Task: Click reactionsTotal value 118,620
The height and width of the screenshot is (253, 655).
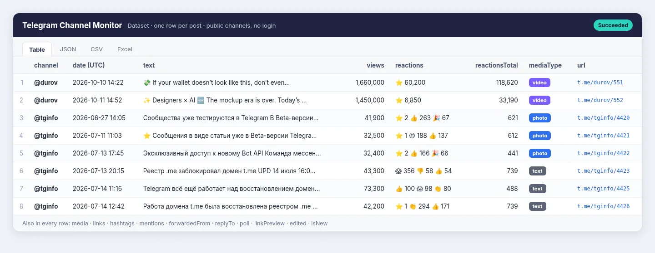Action: point(507,83)
